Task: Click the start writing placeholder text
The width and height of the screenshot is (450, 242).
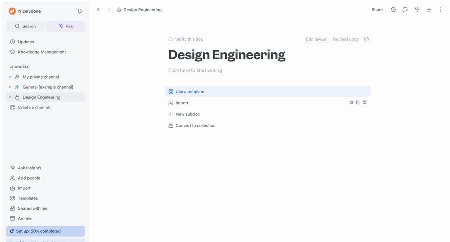Action: pyautogui.click(x=195, y=71)
